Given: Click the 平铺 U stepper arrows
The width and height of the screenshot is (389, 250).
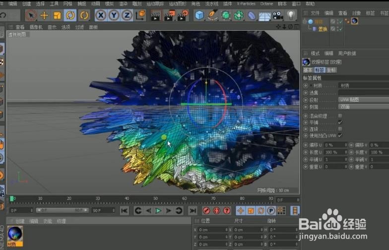Looking at the screenshot, I should (346, 160).
